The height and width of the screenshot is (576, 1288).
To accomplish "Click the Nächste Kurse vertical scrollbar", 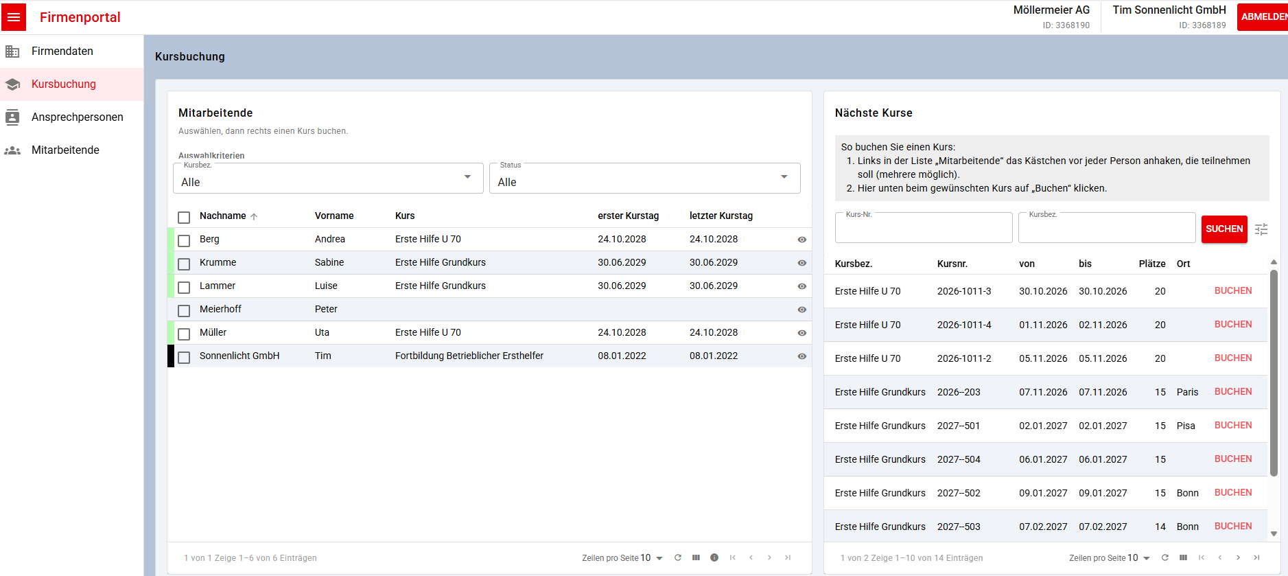I will pos(1274,373).
